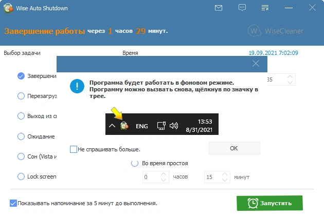Image resolution: width=324 pixels, height=217 pixels.
Task: Decrease idle minutes with down arrow
Action: tap(225, 180)
